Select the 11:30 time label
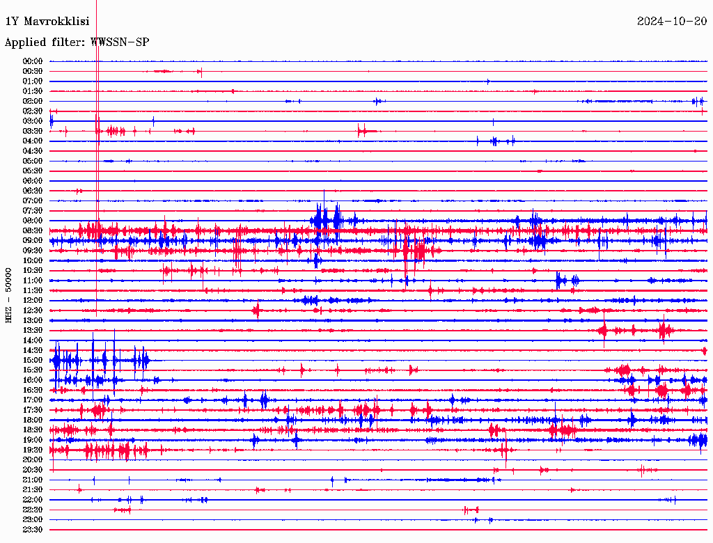The image size is (713, 543). tap(33, 290)
